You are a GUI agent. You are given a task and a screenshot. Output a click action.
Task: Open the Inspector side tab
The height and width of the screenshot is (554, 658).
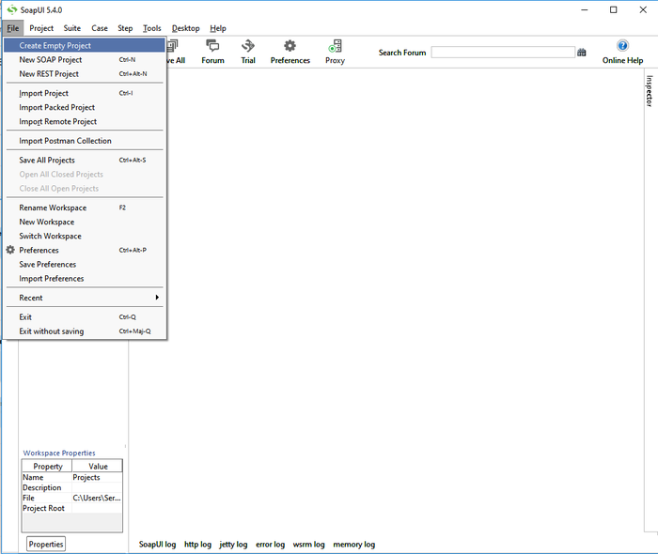click(650, 90)
